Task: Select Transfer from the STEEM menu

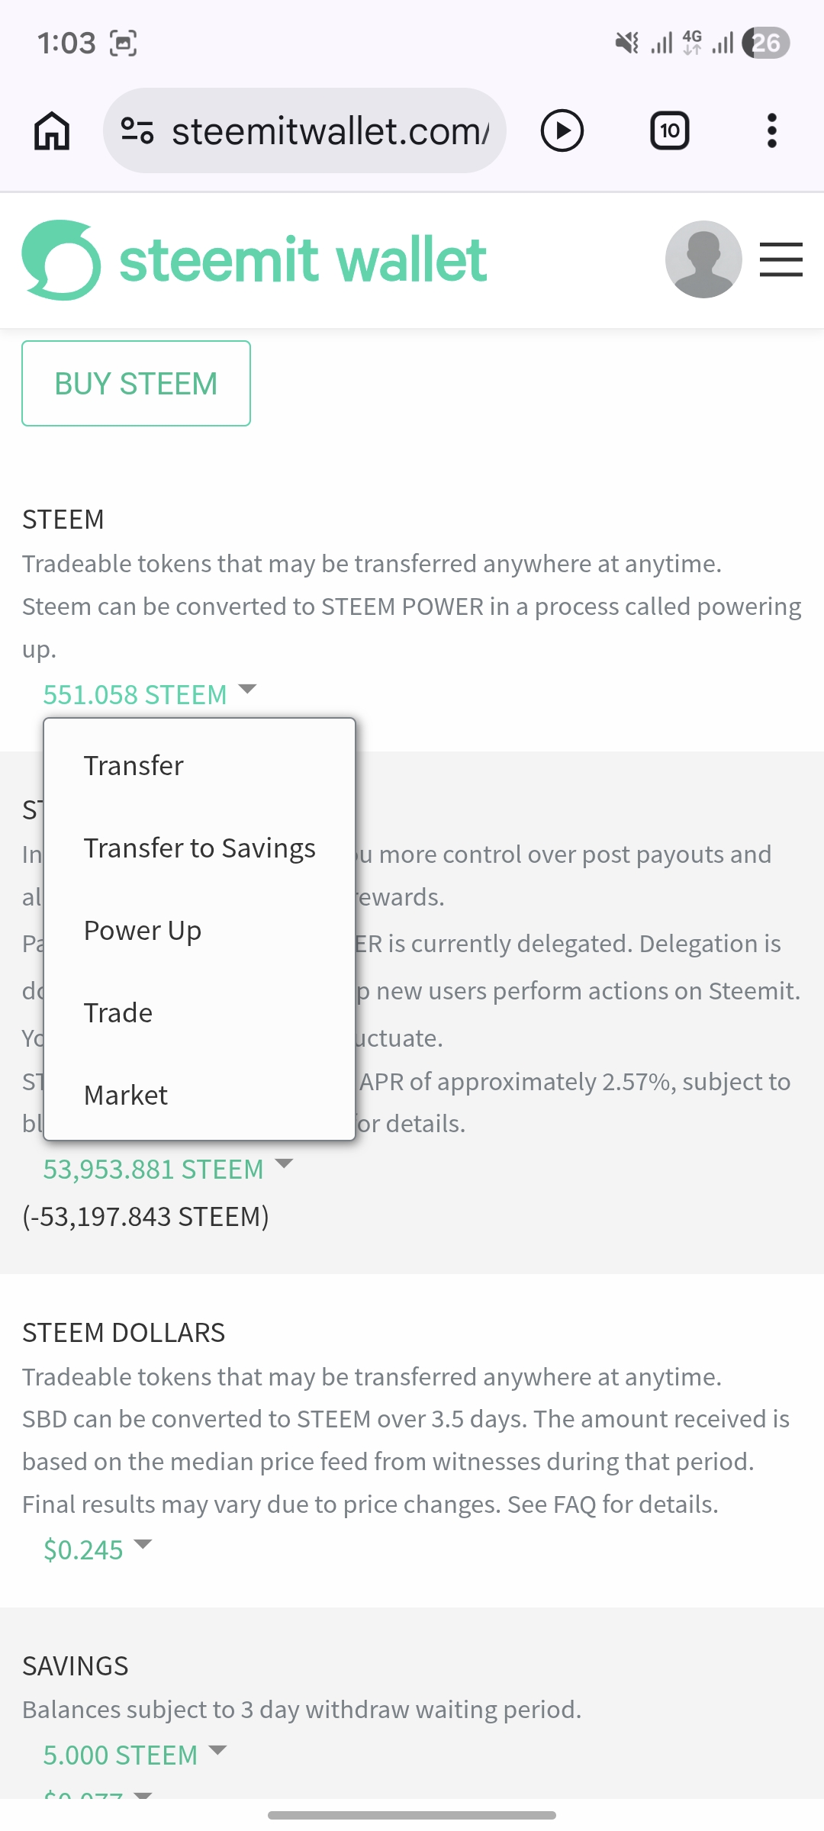Action: [134, 765]
